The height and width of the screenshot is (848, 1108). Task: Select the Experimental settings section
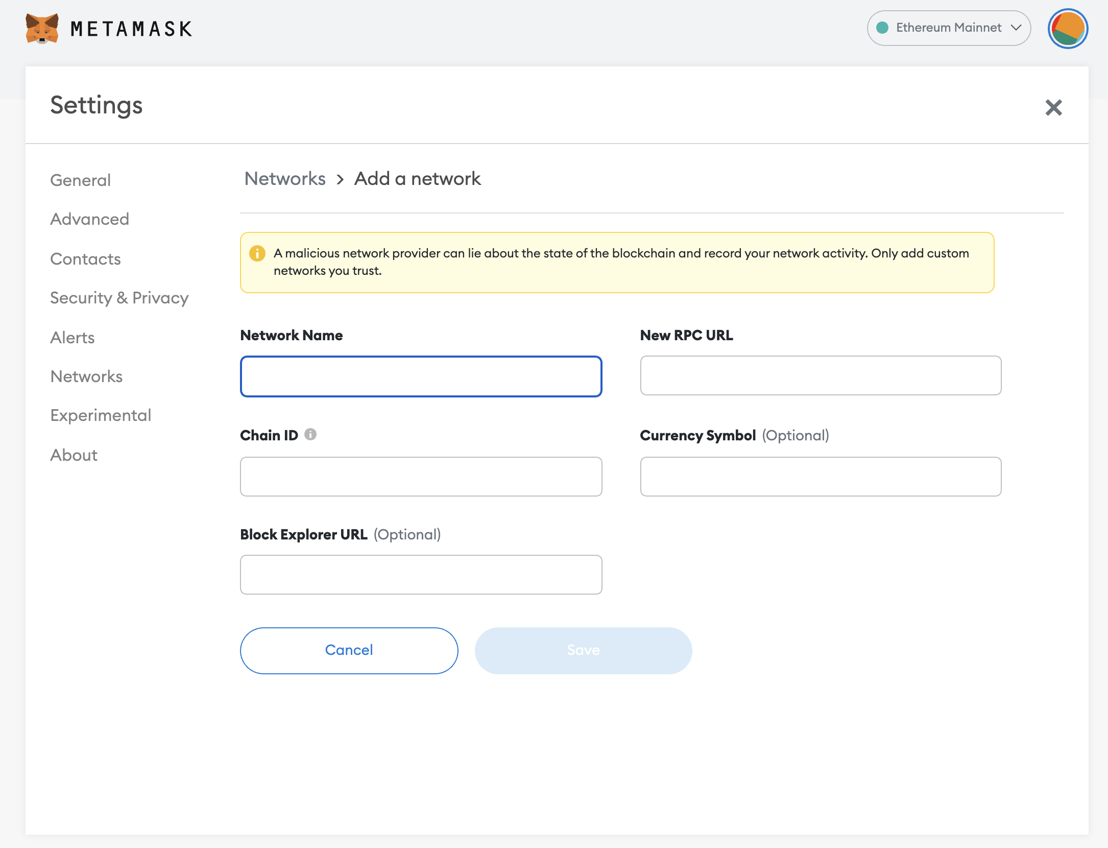[101, 415]
